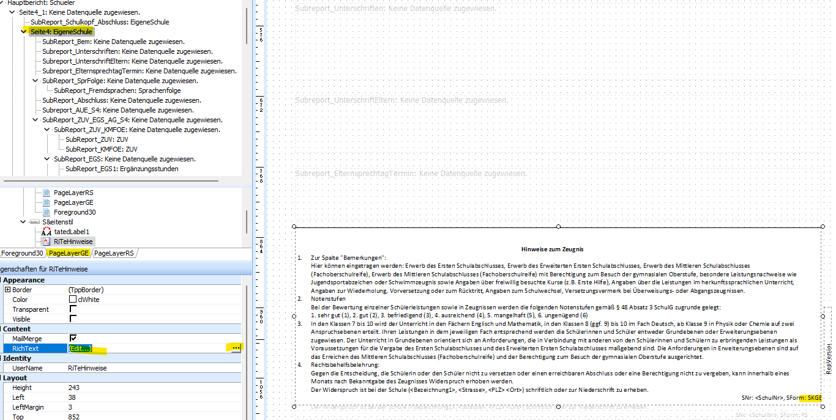Screen dimensions: 836x420
Task: Select SubReport_Schulkopf_Abschluss in report tree
Action: 100,22
